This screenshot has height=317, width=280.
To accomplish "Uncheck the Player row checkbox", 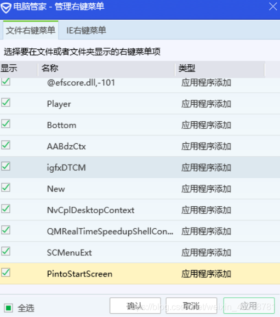I will click(5, 103).
